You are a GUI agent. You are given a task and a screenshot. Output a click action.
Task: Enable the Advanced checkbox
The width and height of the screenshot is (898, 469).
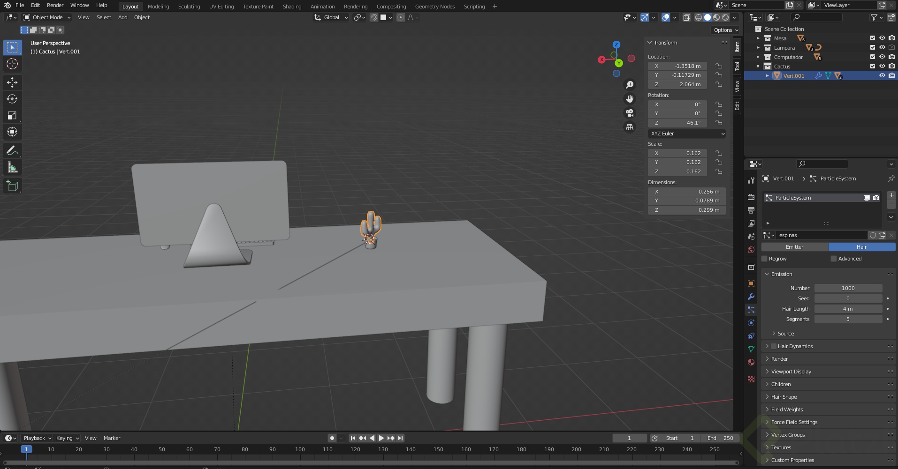834,259
